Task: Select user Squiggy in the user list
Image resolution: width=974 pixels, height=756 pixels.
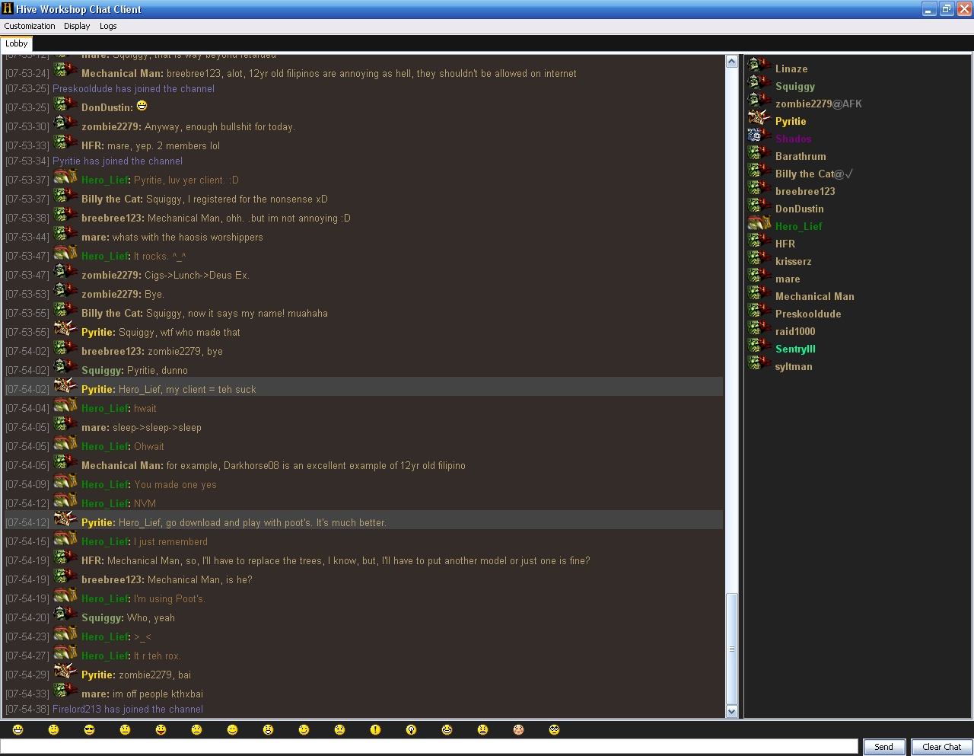Action: [x=795, y=86]
